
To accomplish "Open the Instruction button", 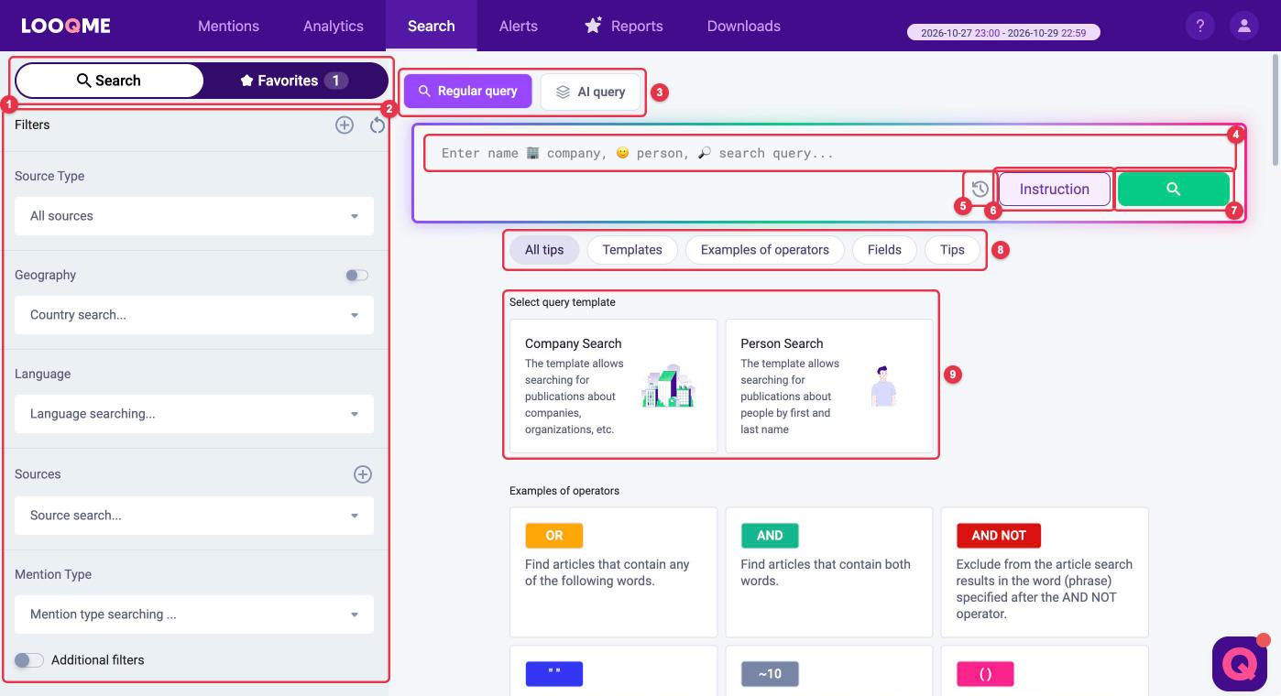I will point(1055,189).
